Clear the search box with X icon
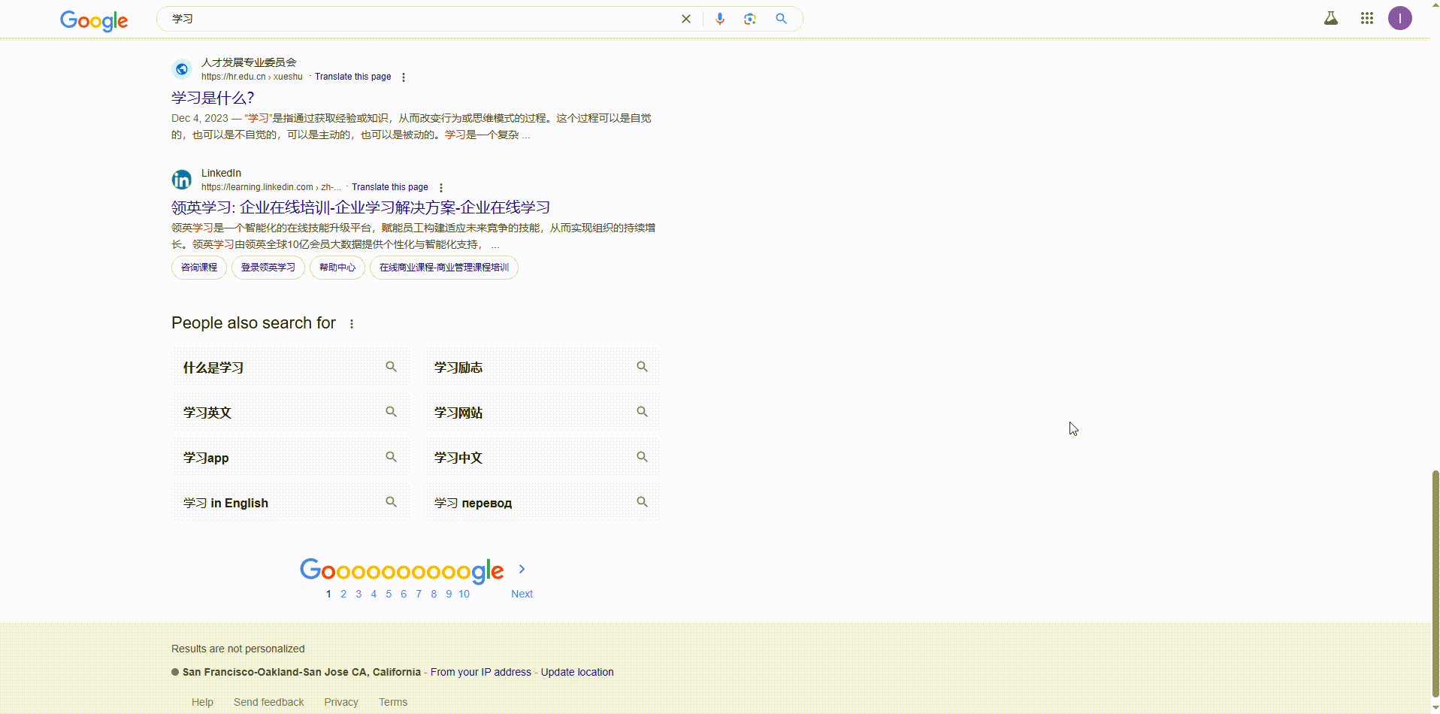Viewport: 1440px width, 714px height. click(685, 19)
